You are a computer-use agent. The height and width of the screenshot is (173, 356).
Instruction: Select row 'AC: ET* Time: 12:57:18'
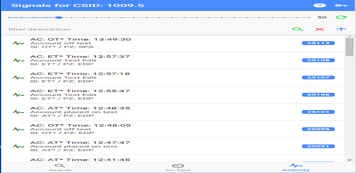pyautogui.click(x=173, y=78)
